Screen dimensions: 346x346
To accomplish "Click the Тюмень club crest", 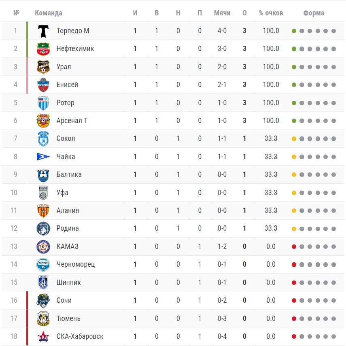I will click(x=43, y=318).
